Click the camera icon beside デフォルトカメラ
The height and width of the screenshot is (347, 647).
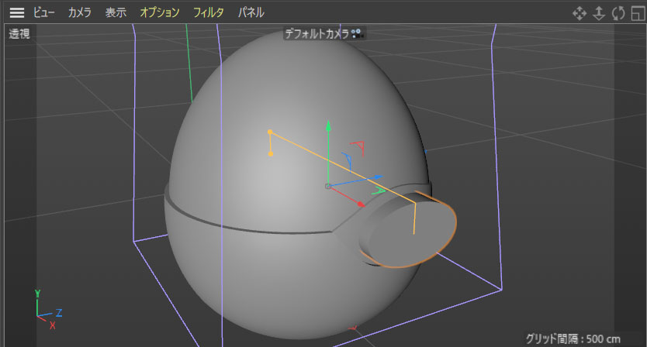(357, 33)
